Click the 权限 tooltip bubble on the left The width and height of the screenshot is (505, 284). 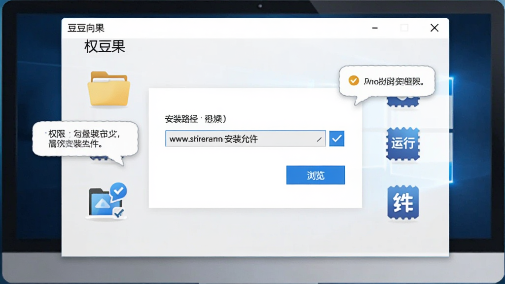(x=85, y=139)
